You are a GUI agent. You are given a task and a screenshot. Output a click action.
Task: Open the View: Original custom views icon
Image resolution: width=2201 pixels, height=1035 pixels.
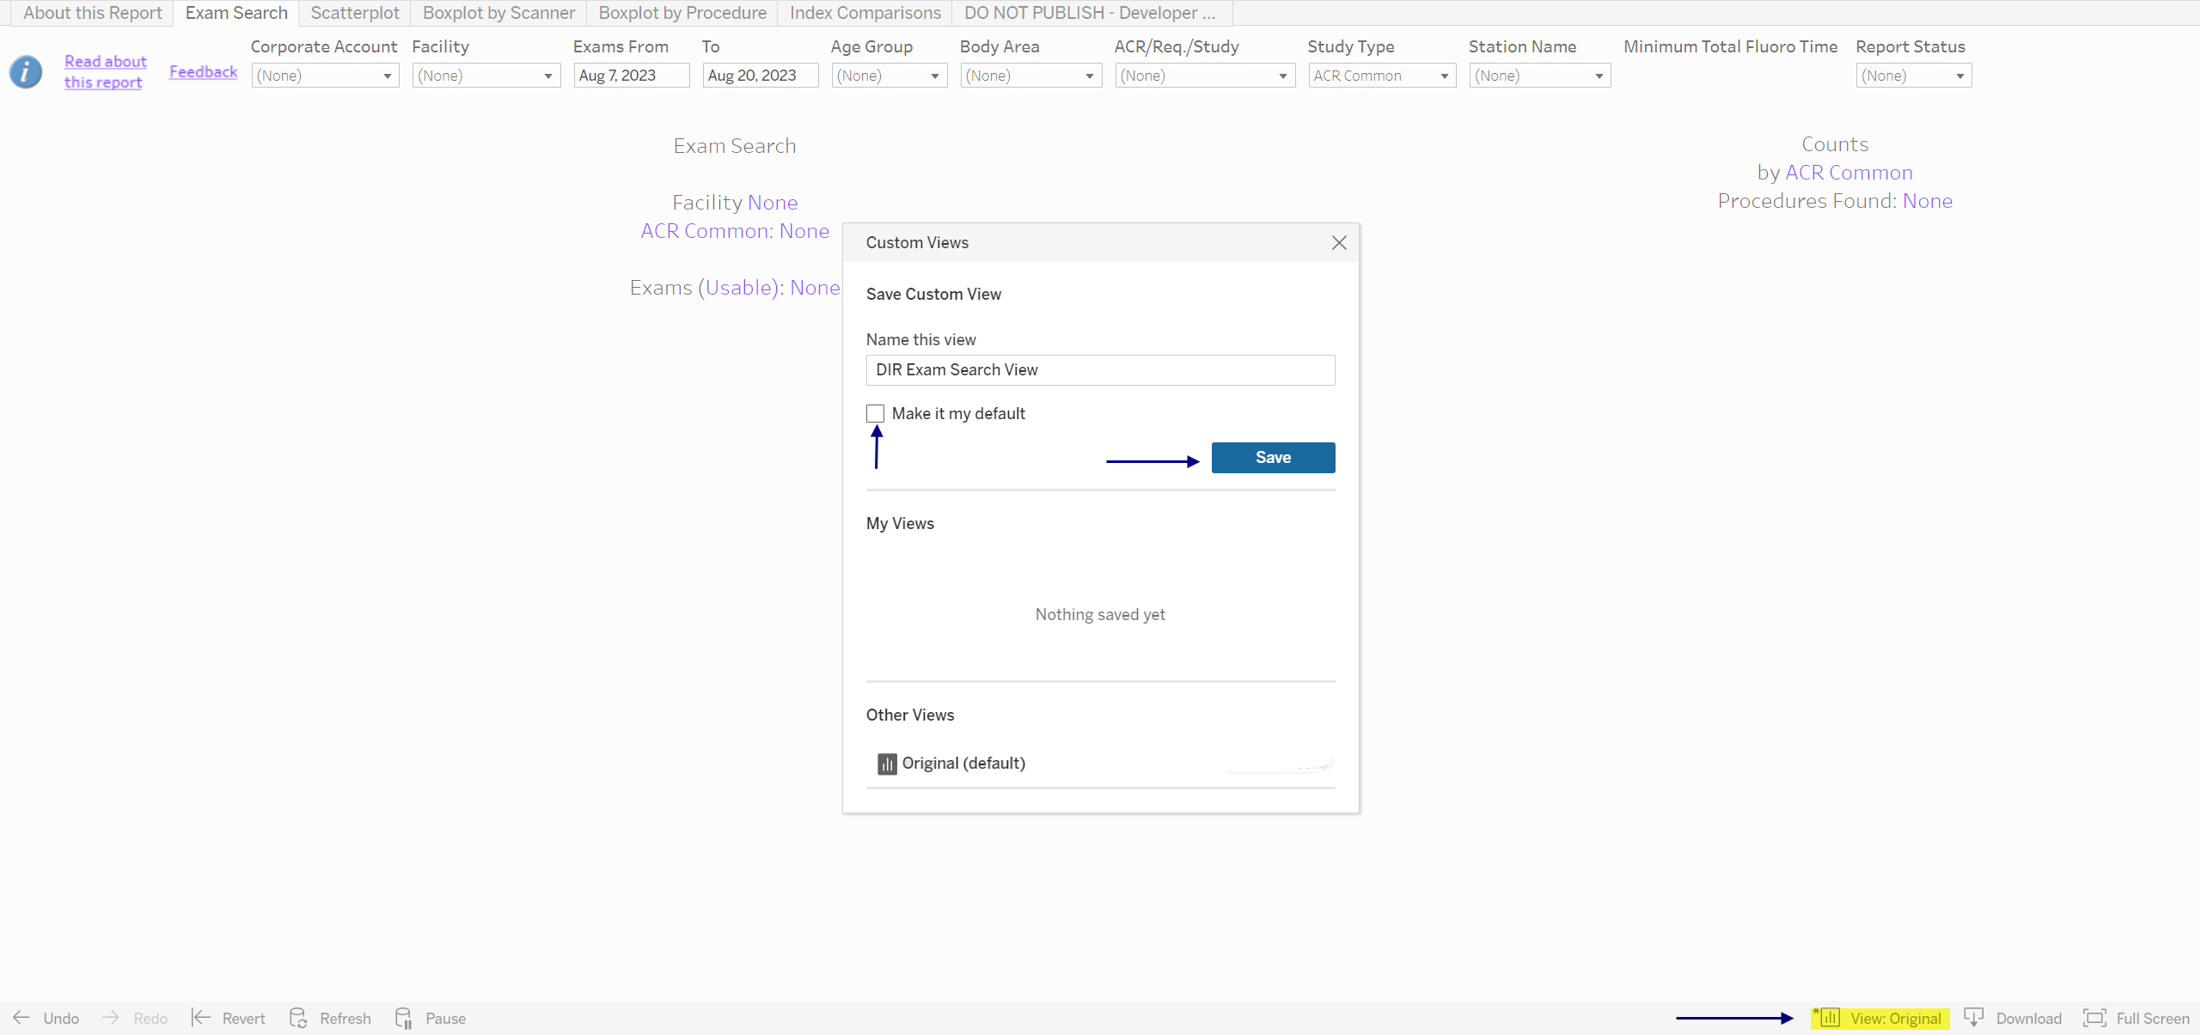click(1830, 1018)
